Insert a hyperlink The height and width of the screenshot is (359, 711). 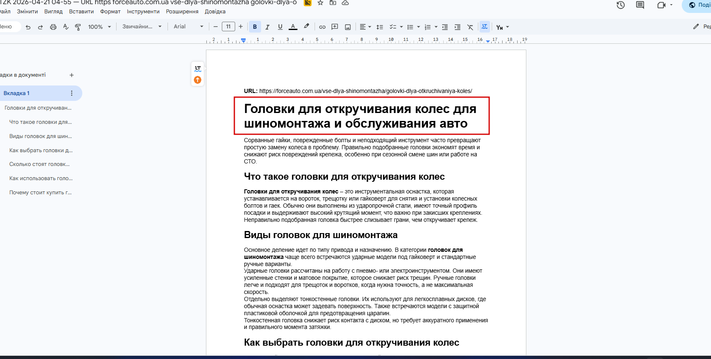coord(322,27)
